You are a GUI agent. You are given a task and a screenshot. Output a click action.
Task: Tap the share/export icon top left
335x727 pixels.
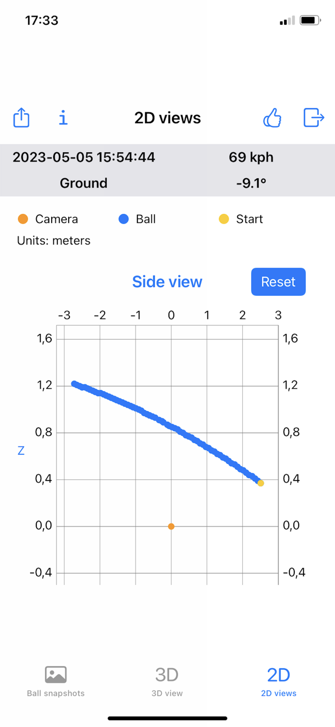coord(21,118)
